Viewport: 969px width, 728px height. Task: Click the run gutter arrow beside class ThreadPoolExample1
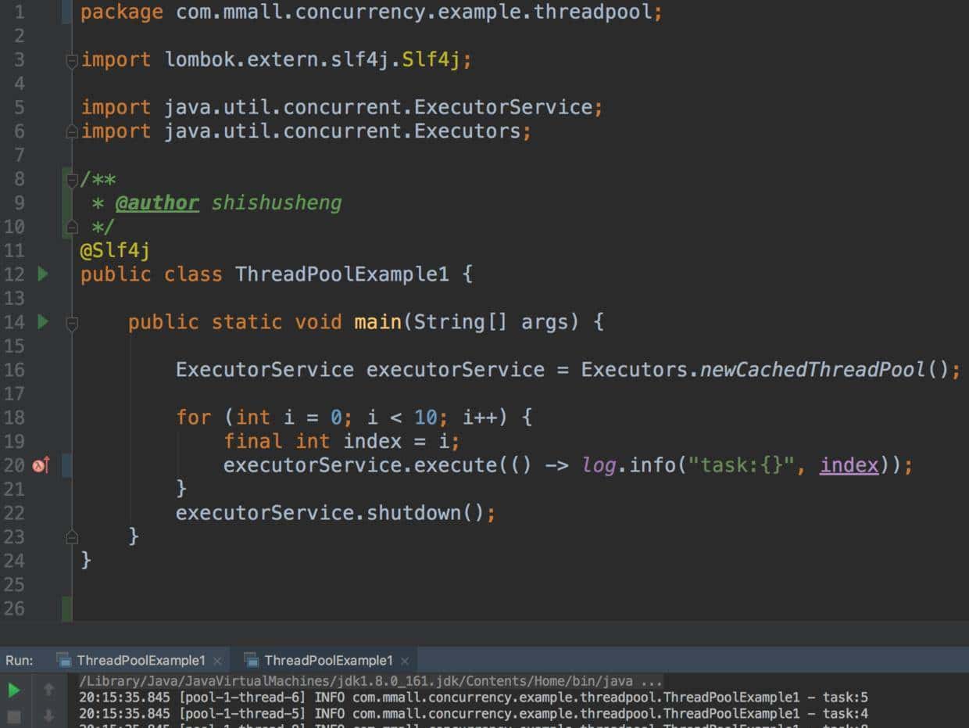[x=43, y=274]
